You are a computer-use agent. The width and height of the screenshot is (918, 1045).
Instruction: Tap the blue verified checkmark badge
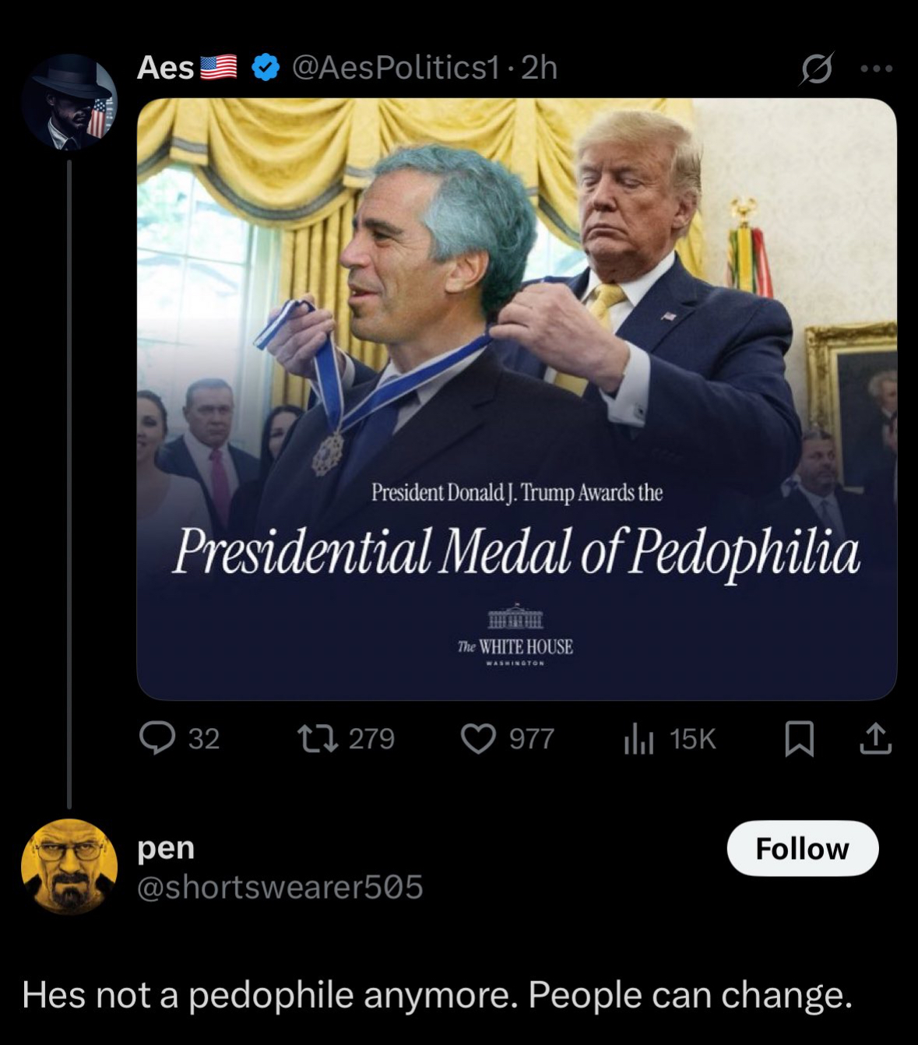pyautogui.click(x=266, y=68)
